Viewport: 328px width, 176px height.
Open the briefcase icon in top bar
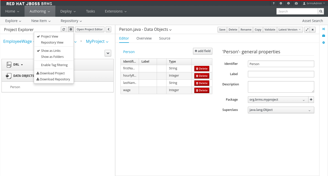tap(296, 4)
